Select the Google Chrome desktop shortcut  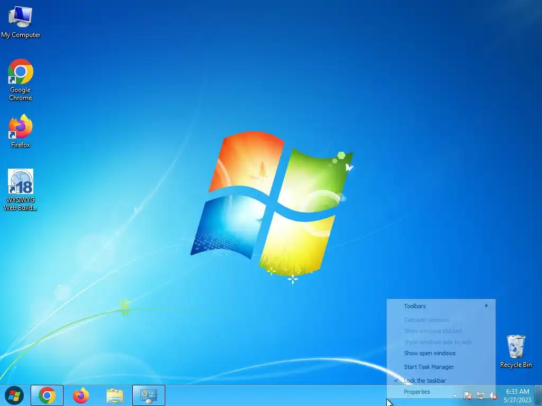21,80
